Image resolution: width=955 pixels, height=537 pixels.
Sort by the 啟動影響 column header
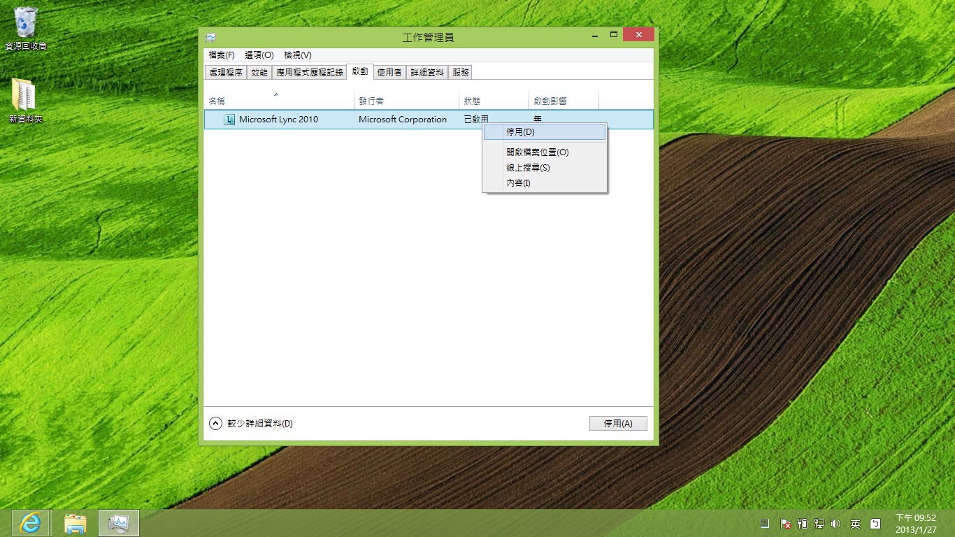pyautogui.click(x=564, y=100)
